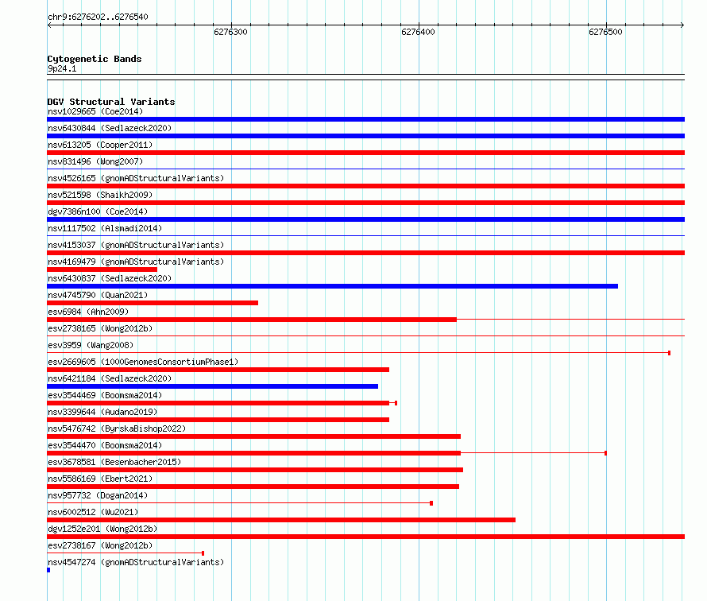
Task: Click dgv7386n100 (Coe2014) label
Action: (x=98, y=211)
